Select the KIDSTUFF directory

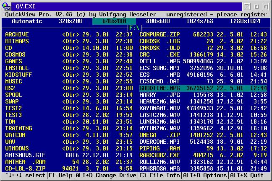pyautogui.click(x=69, y=75)
